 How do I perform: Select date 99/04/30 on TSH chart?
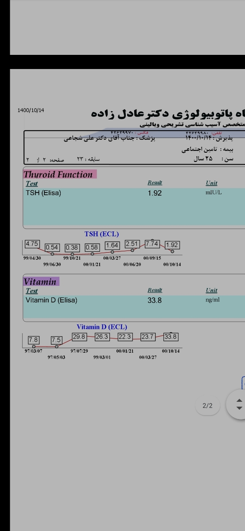pyautogui.click(x=32, y=258)
